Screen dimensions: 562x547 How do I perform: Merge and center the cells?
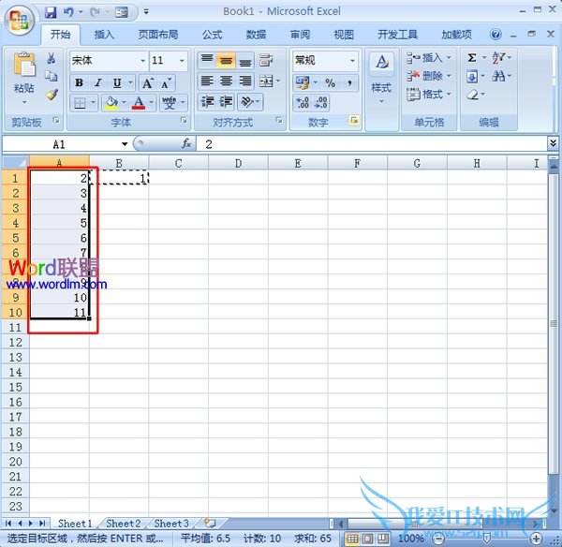tap(266, 81)
